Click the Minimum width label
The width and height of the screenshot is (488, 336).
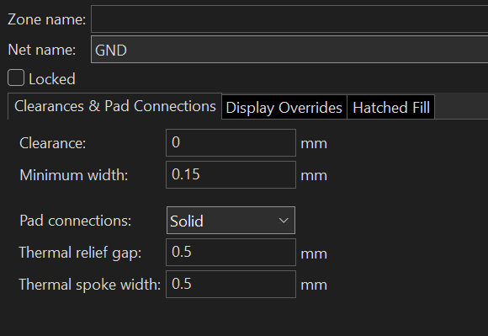click(74, 175)
